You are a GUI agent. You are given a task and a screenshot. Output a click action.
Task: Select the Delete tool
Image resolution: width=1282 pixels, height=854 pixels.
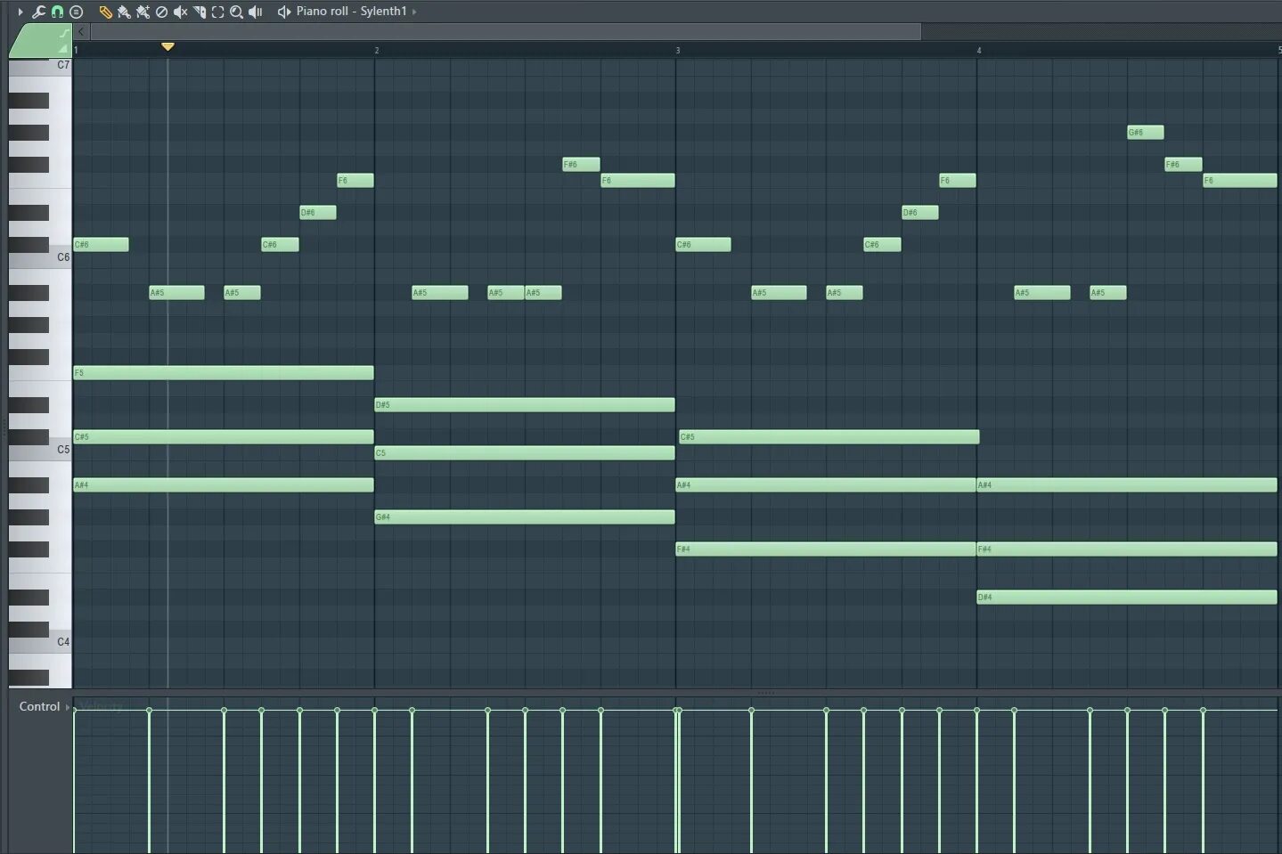click(161, 12)
